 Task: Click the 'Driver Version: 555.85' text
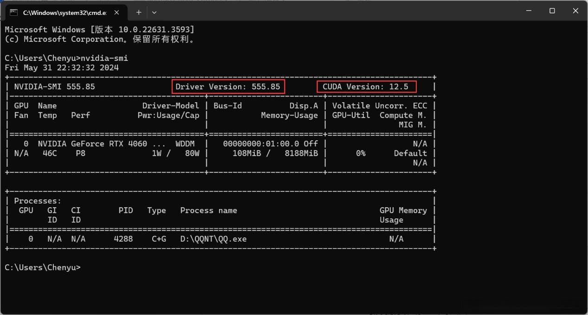(x=228, y=86)
